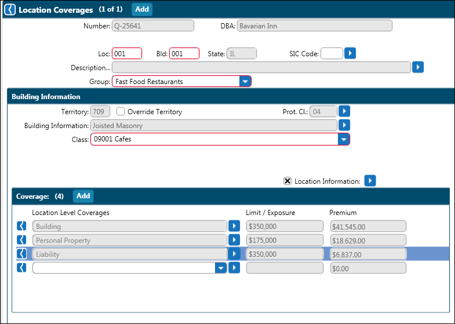Uncheck the Location Information checkbox
This screenshot has height=324, width=455.
287,181
